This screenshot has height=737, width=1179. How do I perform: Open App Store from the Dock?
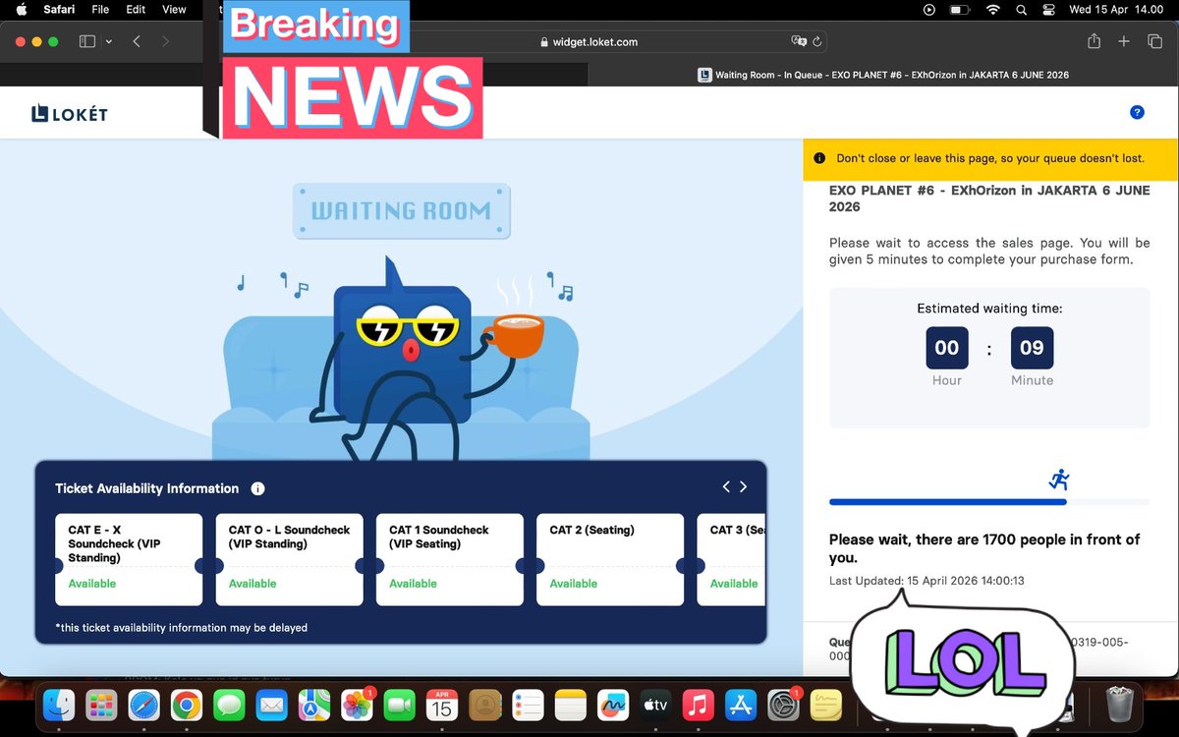pos(740,705)
